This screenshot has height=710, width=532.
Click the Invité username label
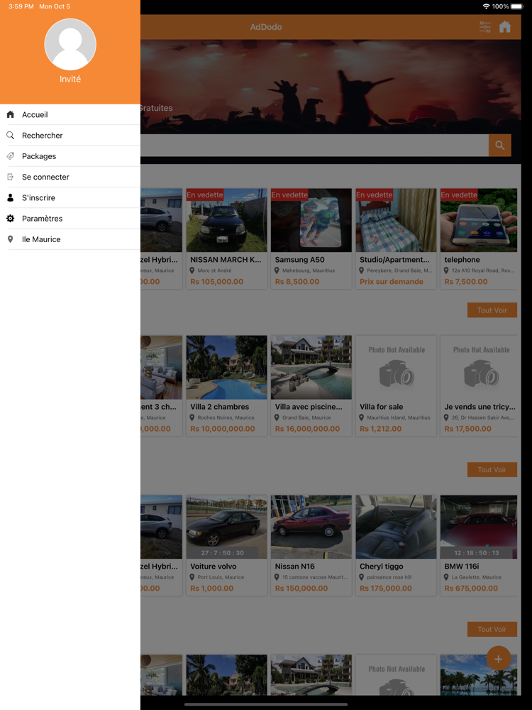pos(70,79)
